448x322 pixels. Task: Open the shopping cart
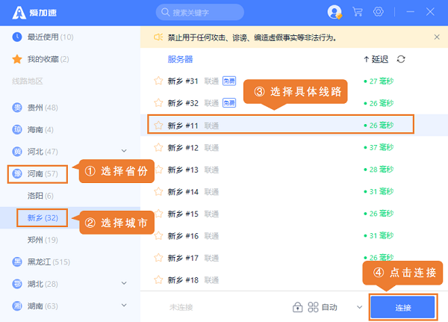pyautogui.click(x=358, y=12)
